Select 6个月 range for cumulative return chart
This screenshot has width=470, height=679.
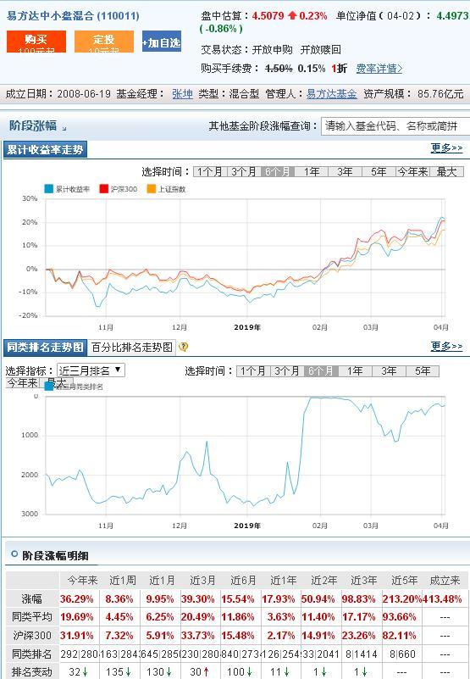(278, 172)
